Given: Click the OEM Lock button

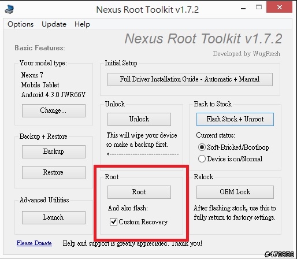Looking at the screenshot, I should pos(235,192).
